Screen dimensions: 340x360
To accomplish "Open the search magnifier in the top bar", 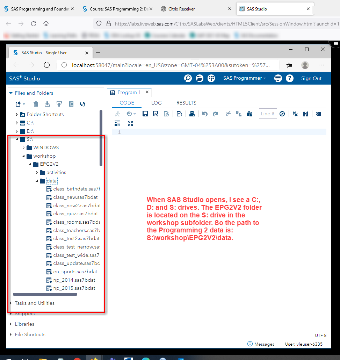I will point(188,78).
